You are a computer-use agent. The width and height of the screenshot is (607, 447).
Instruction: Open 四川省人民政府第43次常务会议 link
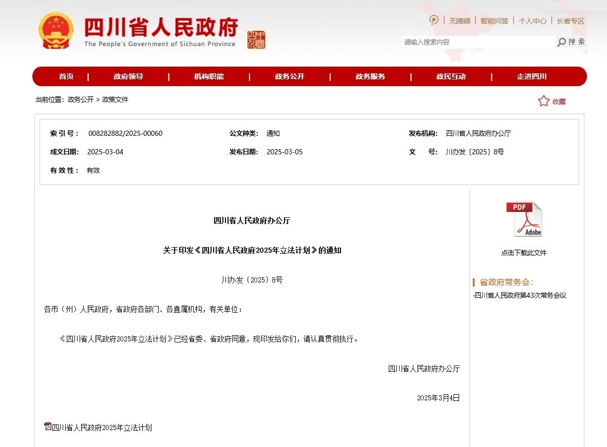point(520,295)
